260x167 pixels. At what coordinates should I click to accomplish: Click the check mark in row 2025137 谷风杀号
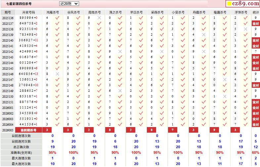(78, 23)
